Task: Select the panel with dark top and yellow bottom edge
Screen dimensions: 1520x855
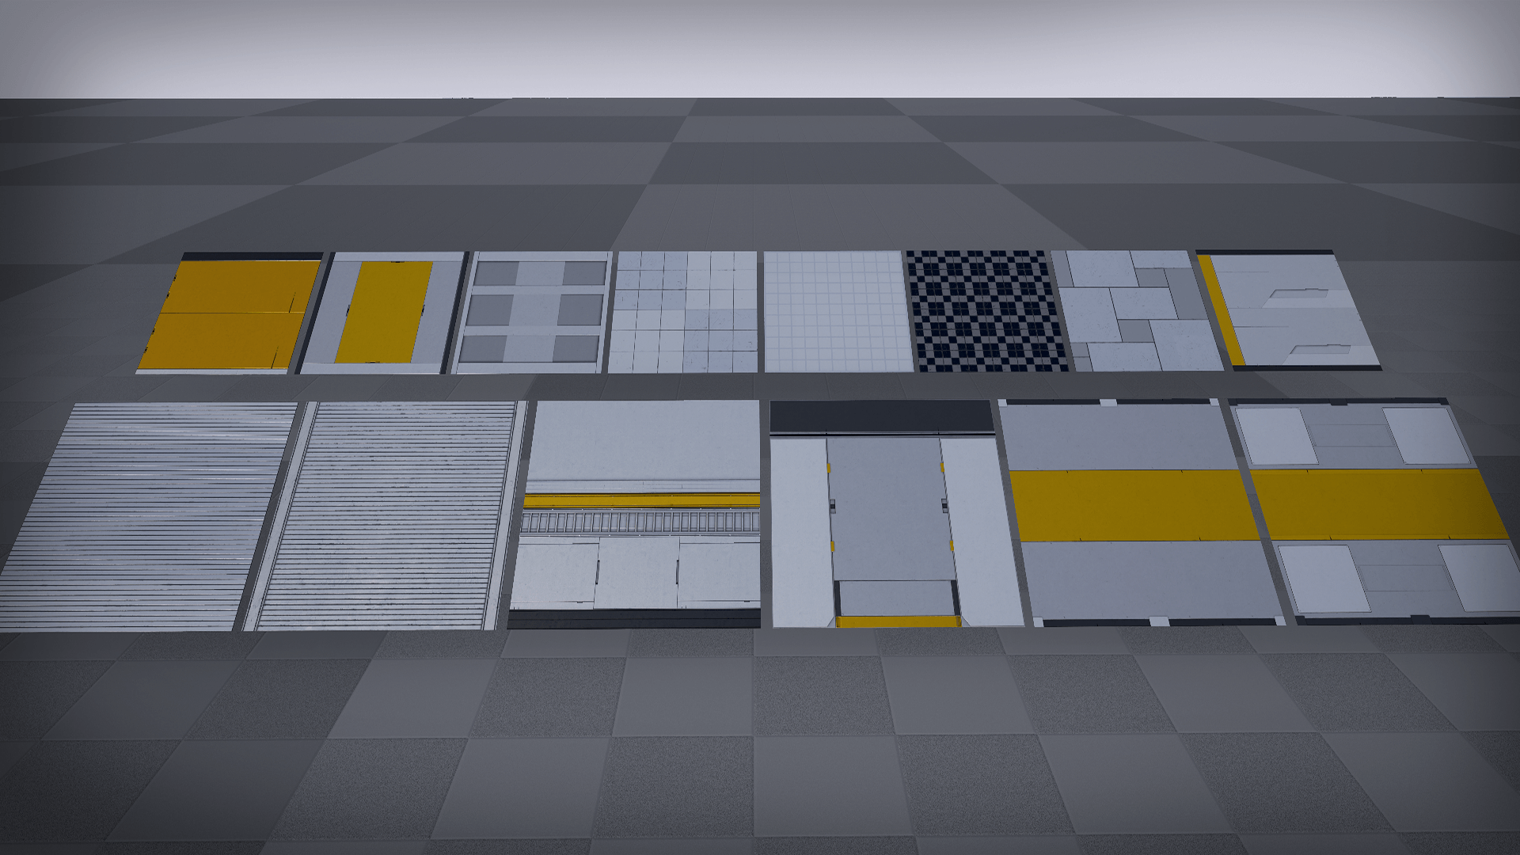Action: point(896,513)
